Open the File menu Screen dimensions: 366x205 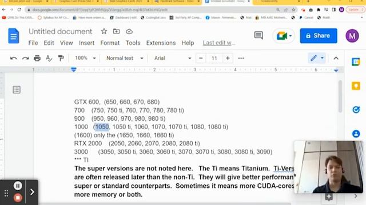tap(33, 43)
